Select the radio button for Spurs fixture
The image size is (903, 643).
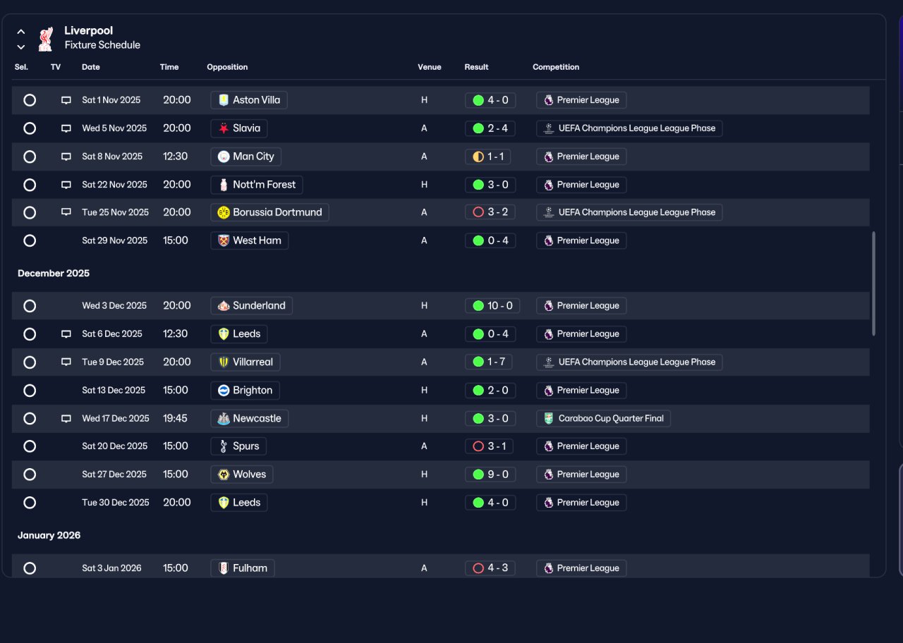point(30,446)
